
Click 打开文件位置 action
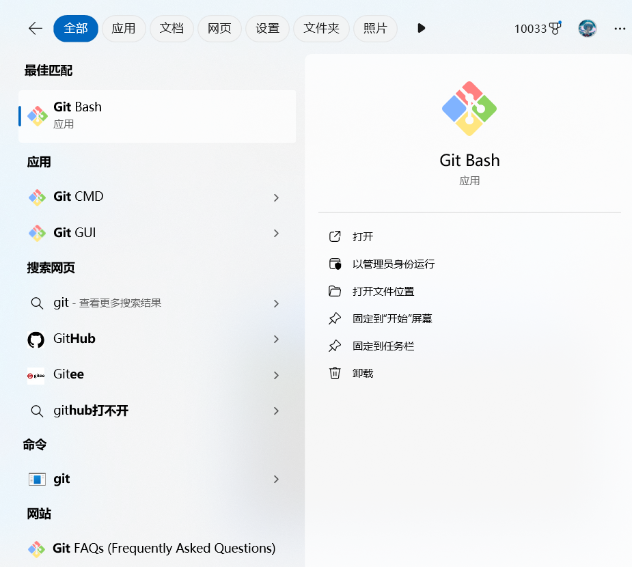(x=383, y=291)
